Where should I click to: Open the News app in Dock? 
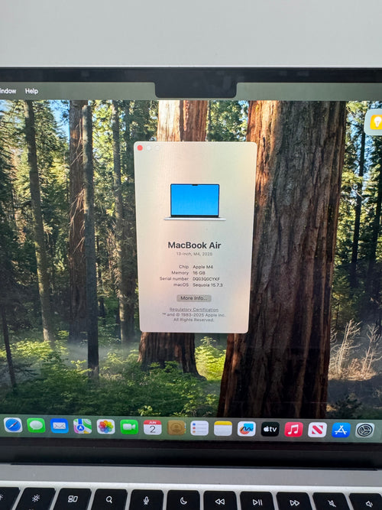pos(317,430)
